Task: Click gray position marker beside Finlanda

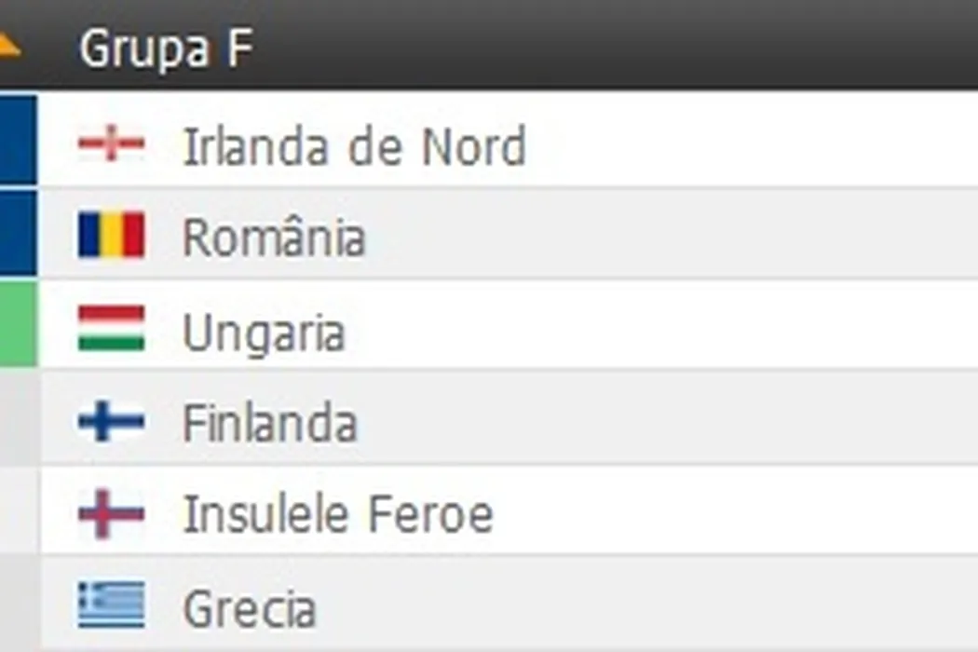Action: click(18, 418)
